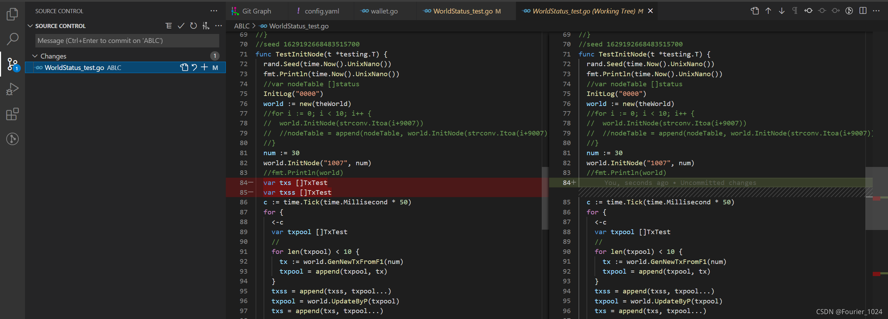The image size is (888, 319).
Task: Click line 71 func TestInitNode in left pane
Action: (321, 54)
